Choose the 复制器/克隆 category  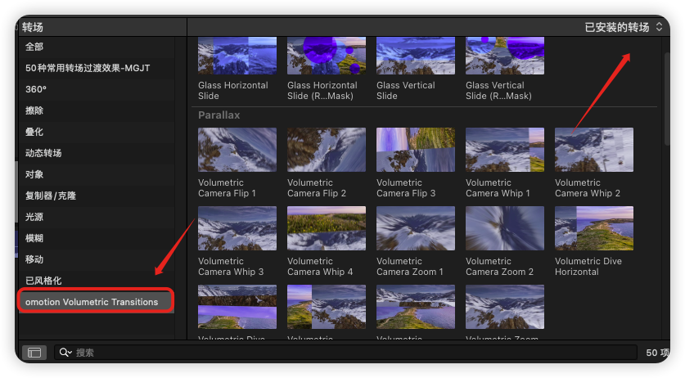[x=96, y=196]
